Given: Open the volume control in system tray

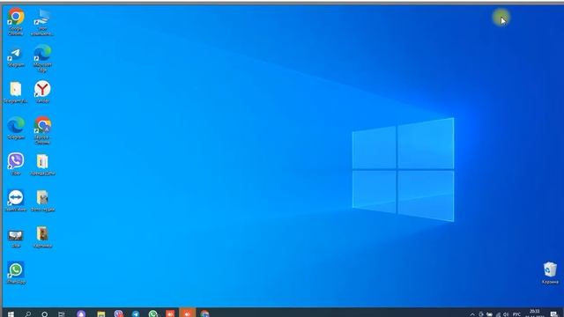Looking at the screenshot, I should coord(506,314).
